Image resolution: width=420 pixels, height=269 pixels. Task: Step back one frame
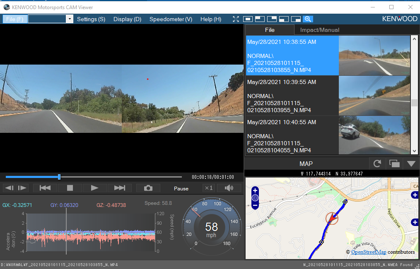pos(9,188)
